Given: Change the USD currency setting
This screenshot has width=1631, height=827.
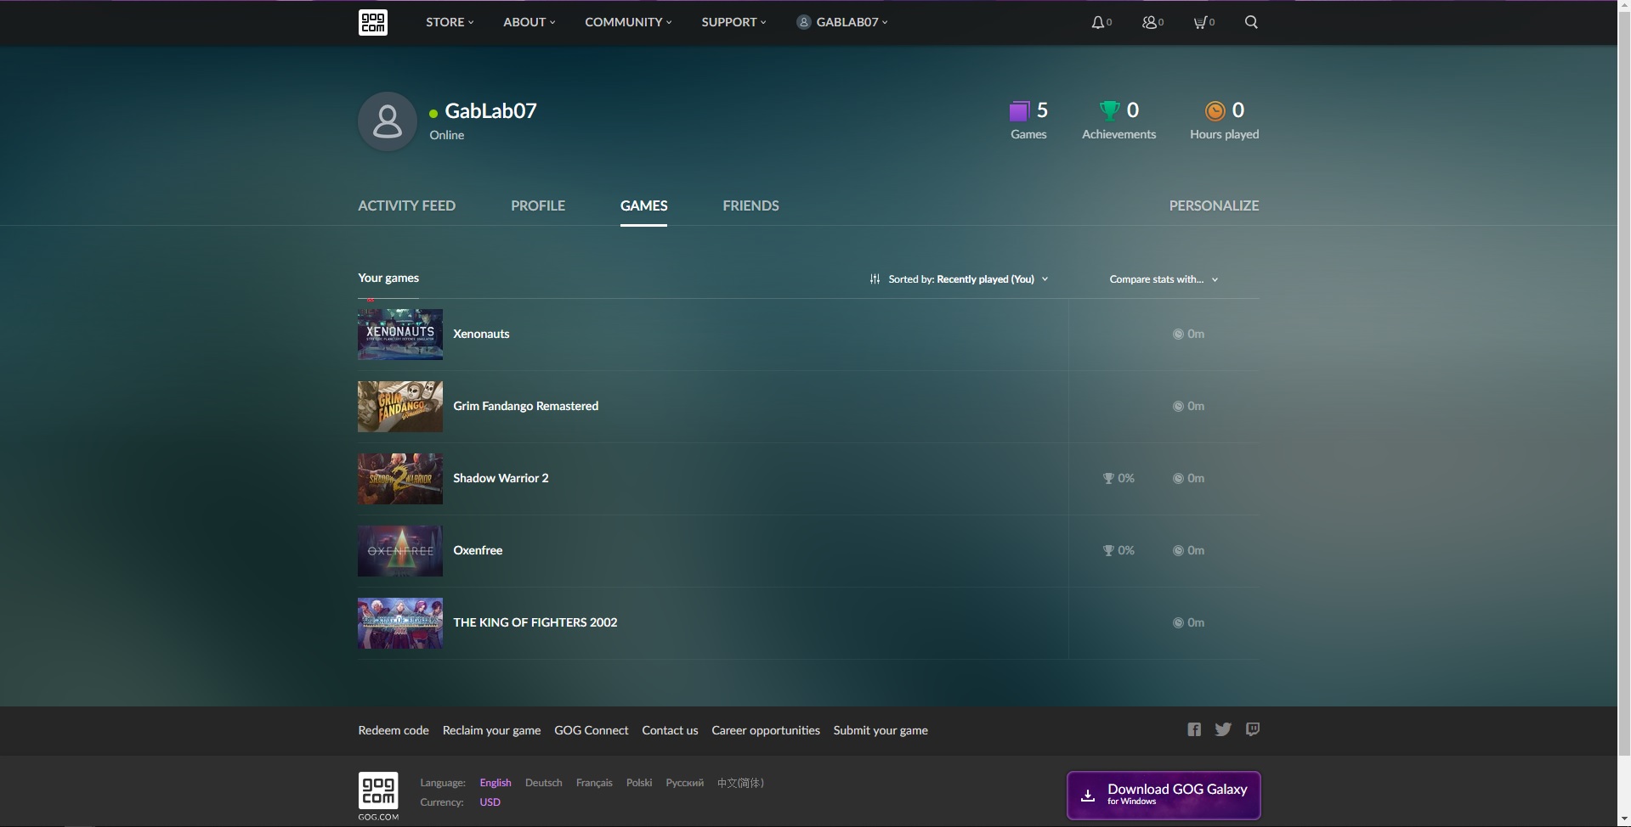Looking at the screenshot, I should (490, 802).
